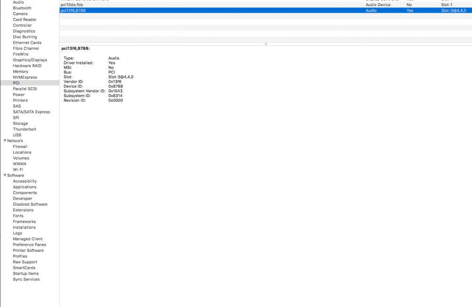
Task: Click the Slot value Slot-3@4,4,0 in details
Action: coord(121,77)
